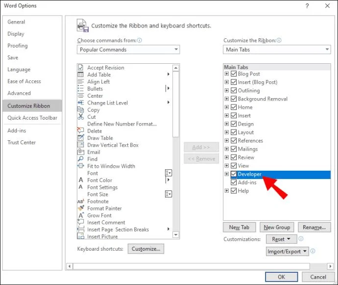Viewport: 338px width, 285px height.
Task: Expand the References tree node
Action: coord(226,141)
